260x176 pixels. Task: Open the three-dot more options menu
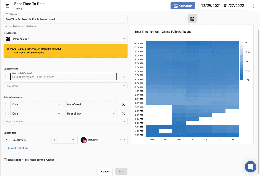pyautogui.click(x=253, y=6)
